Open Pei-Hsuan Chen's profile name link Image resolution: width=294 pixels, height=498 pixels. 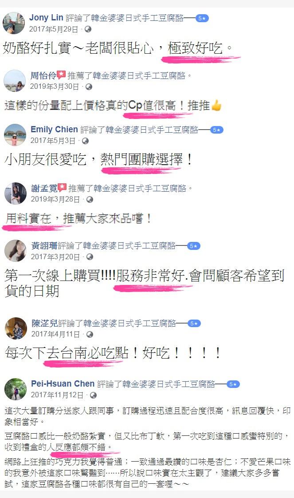(63, 383)
